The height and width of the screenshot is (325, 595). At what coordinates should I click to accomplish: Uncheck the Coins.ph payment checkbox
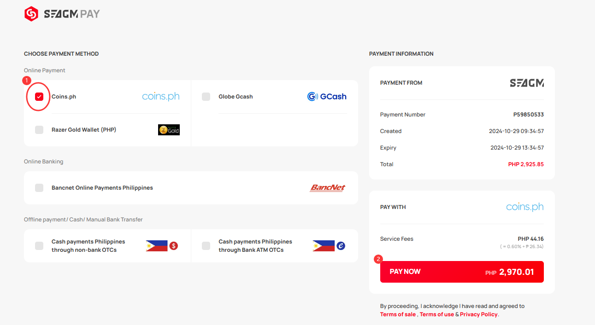[39, 97]
